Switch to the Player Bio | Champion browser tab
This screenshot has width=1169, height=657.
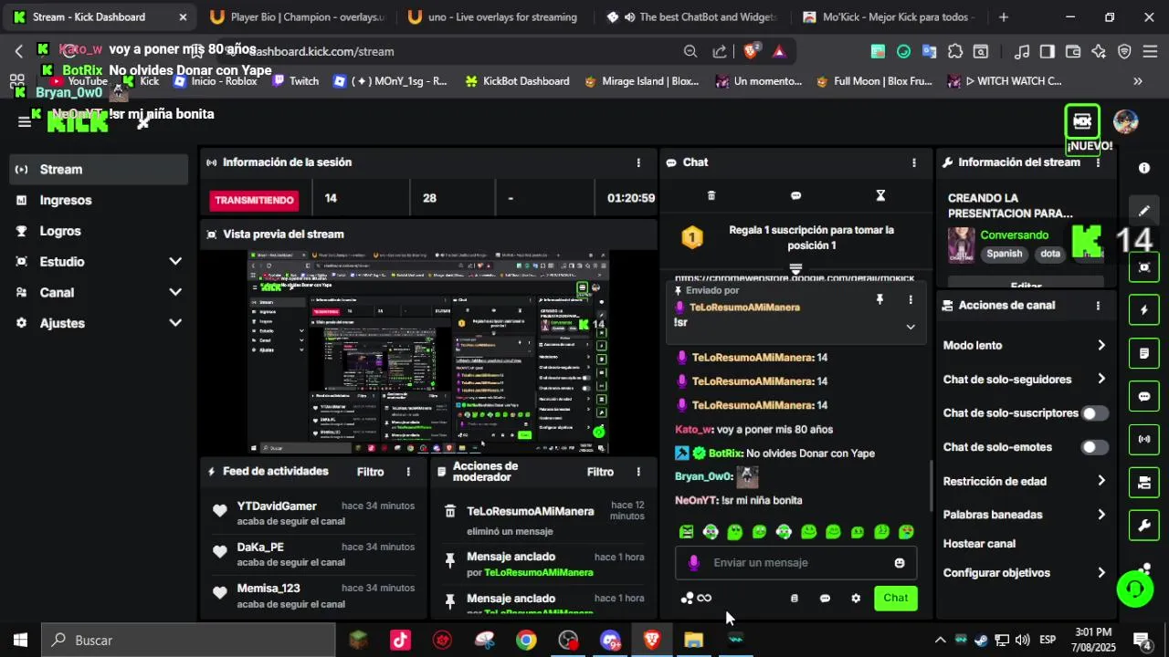(297, 17)
